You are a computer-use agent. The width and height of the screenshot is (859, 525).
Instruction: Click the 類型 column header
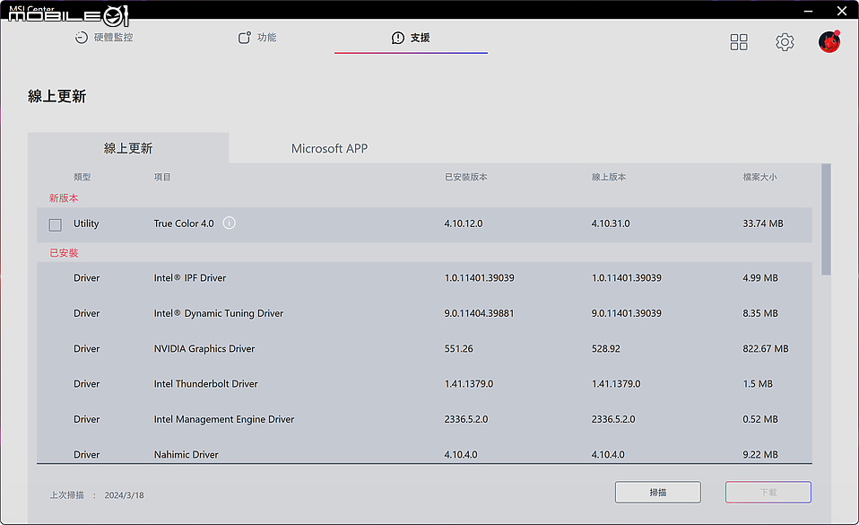[82, 177]
